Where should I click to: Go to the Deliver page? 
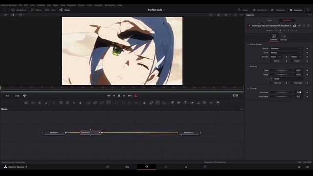tap(205, 167)
